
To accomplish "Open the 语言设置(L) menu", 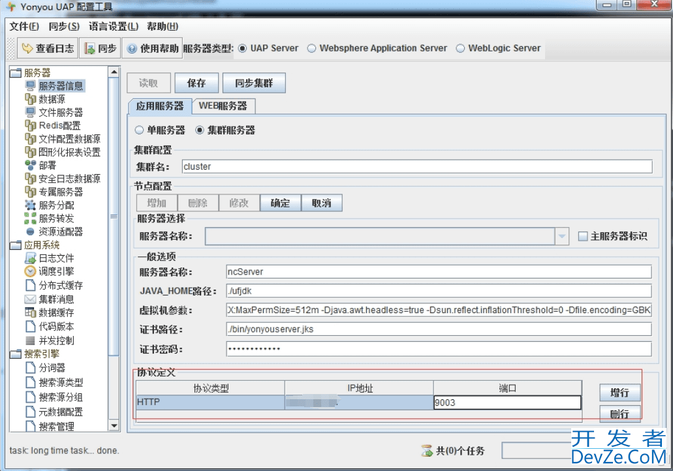I will pyautogui.click(x=114, y=27).
